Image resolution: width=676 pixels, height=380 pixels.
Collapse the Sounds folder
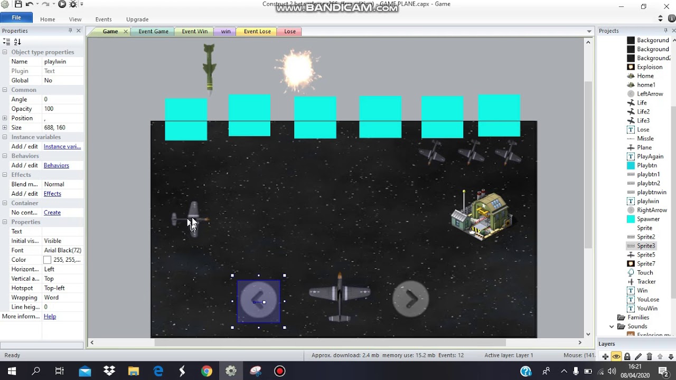click(x=612, y=327)
